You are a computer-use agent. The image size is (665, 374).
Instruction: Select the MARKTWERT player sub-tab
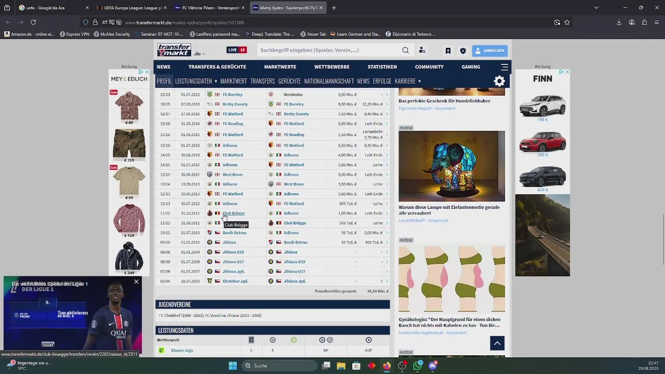pos(233,81)
